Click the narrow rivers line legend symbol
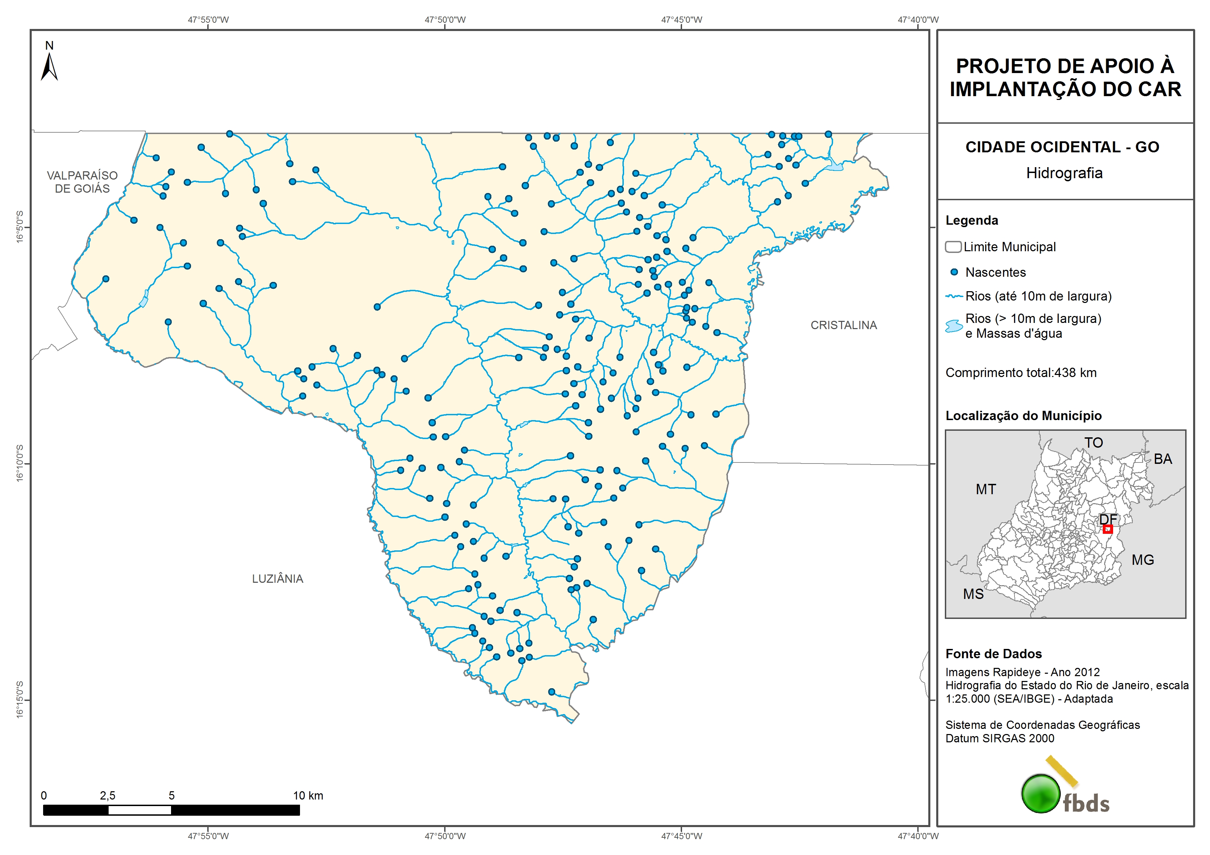This screenshot has height=855, width=1210. (954, 297)
